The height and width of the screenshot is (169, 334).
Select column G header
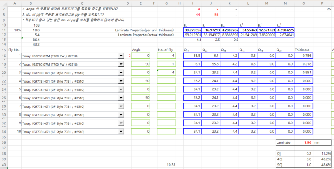(x=167, y=3)
